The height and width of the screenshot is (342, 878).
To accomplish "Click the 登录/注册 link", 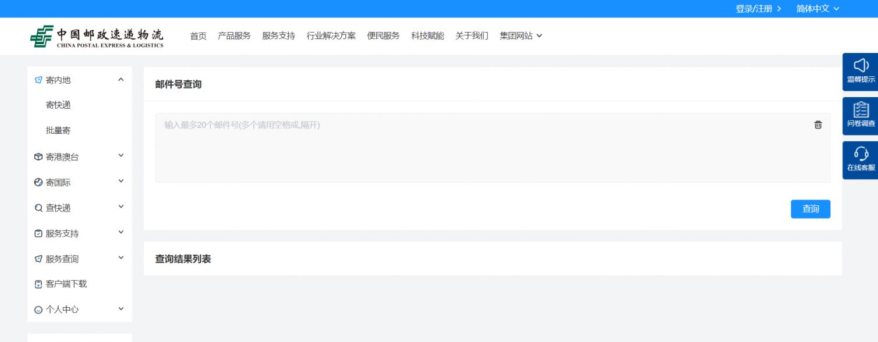I will tap(759, 9).
